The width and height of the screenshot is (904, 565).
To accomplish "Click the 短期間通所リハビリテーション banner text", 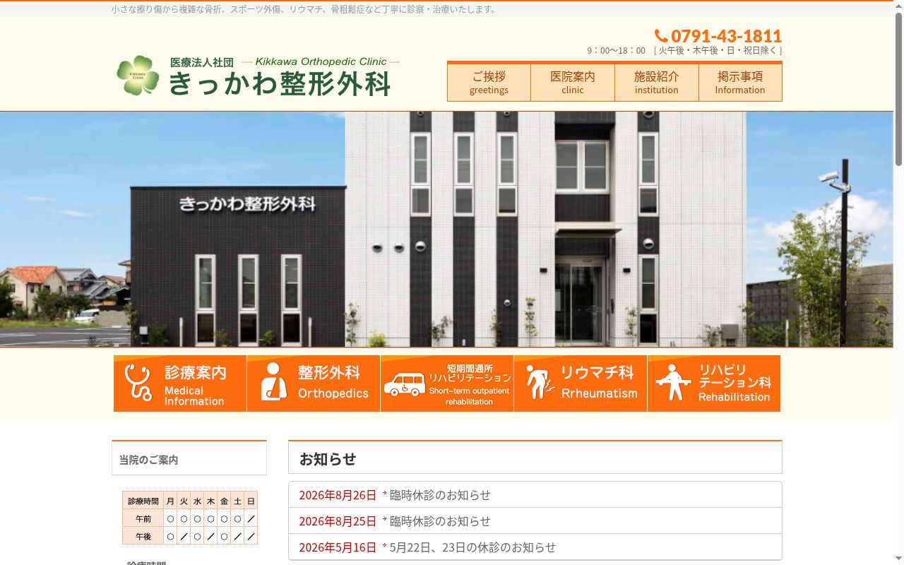I will click(x=469, y=384).
